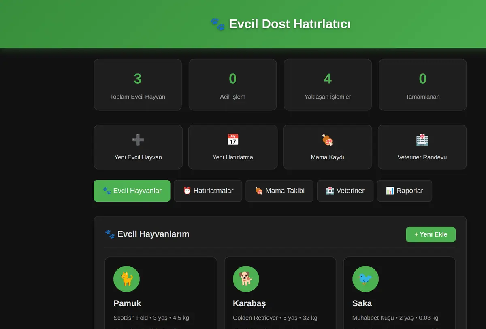486x329 pixels.
Task: Click the paw icon in the header title
Action: point(217,24)
